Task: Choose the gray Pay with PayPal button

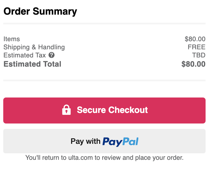Action: click(x=104, y=141)
